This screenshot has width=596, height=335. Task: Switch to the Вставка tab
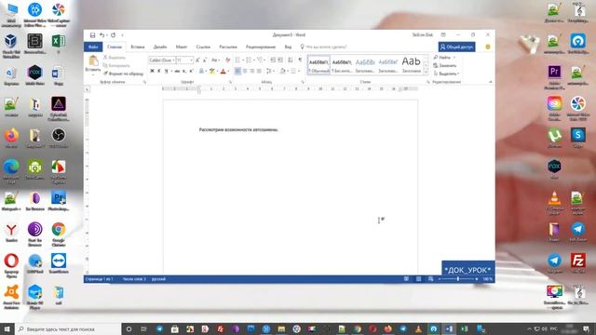[x=137, y=47]
